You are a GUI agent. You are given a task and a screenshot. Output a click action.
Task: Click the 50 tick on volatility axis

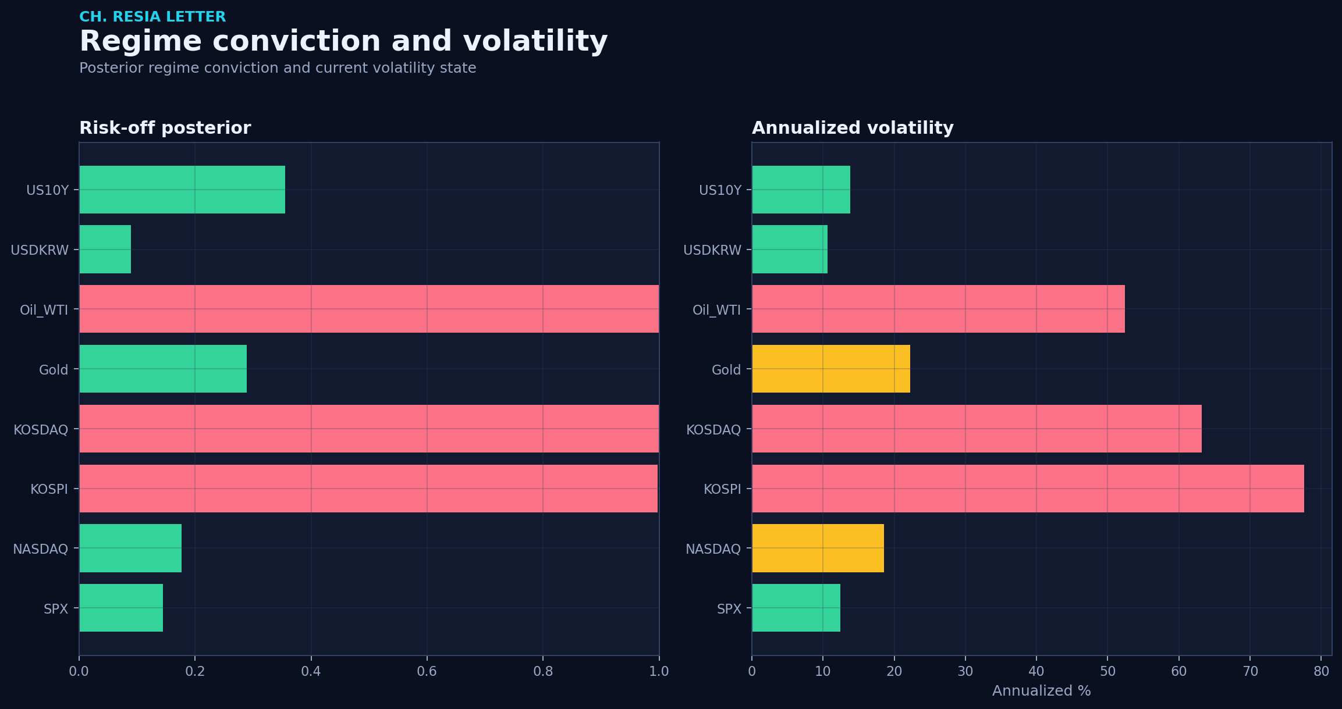point(1107,671)
